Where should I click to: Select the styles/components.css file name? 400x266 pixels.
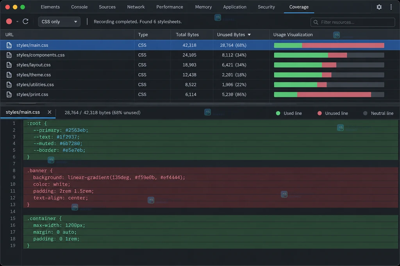coord(41,55)
